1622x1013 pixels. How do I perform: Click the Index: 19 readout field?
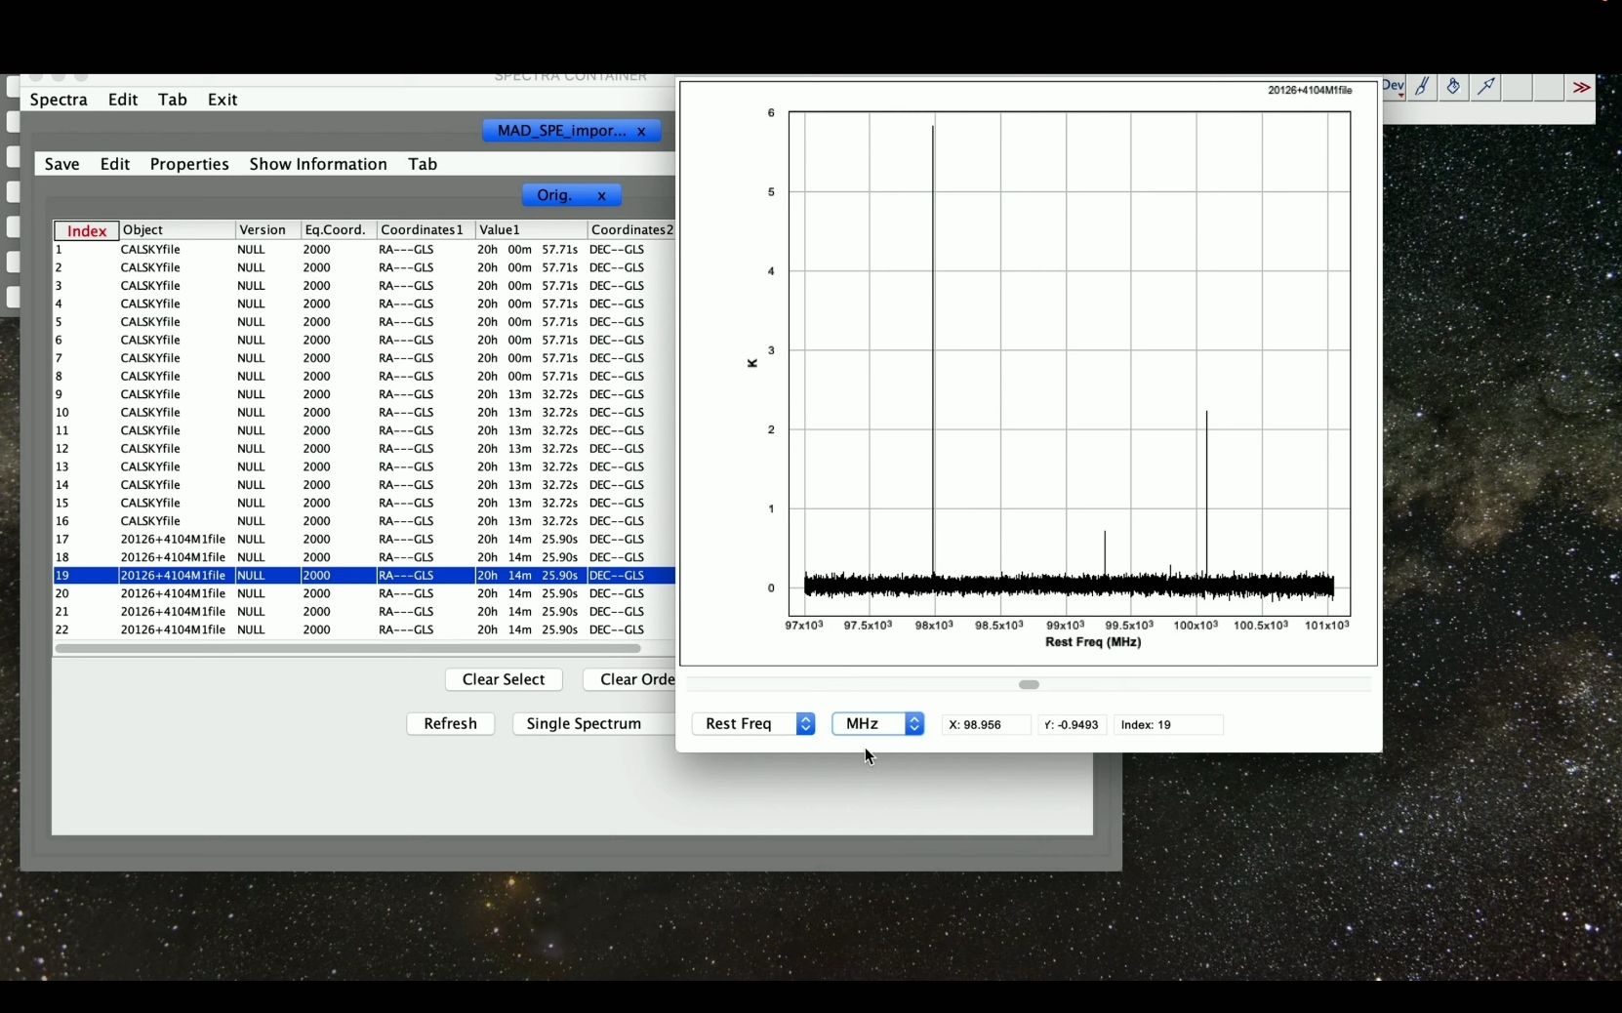click(x=1169, y=724)
